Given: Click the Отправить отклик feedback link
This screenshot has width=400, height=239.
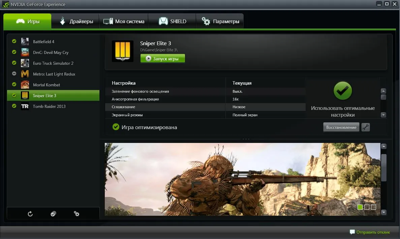Looking at the screenshot, I should (x=370, y=232).
